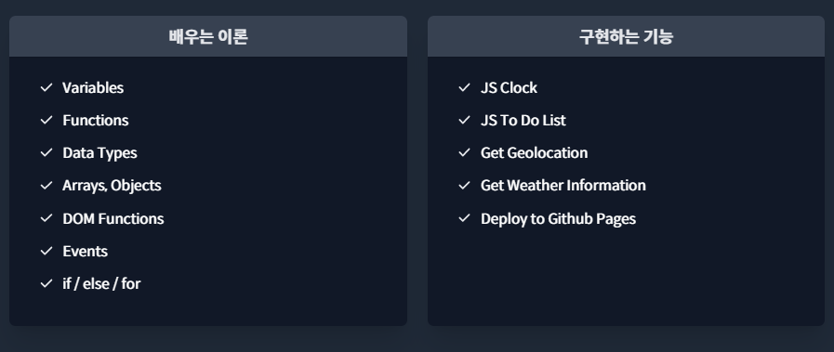Click the checkmark beside Data Types
The height and width of the screenshot is (352, 834).
point(46,152)
